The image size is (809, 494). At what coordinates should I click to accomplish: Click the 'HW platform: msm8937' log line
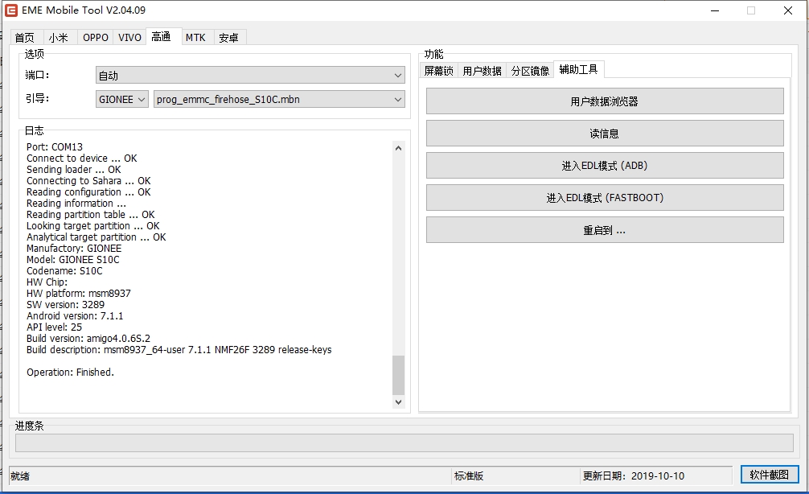pyautogui.click(x=79, y=293)
